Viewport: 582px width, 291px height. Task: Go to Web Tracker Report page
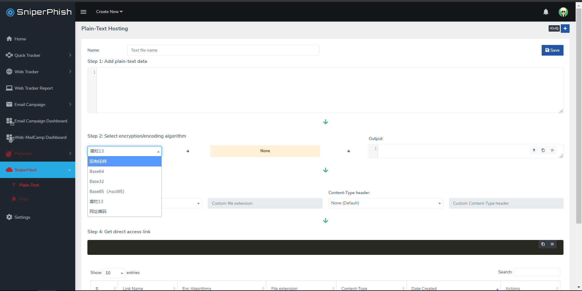click(34, 88)
